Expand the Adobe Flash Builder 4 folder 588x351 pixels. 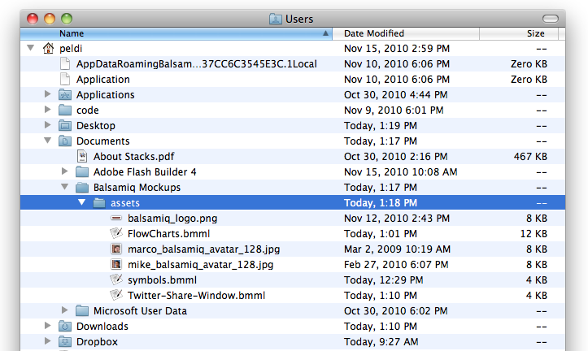point(65,172)
